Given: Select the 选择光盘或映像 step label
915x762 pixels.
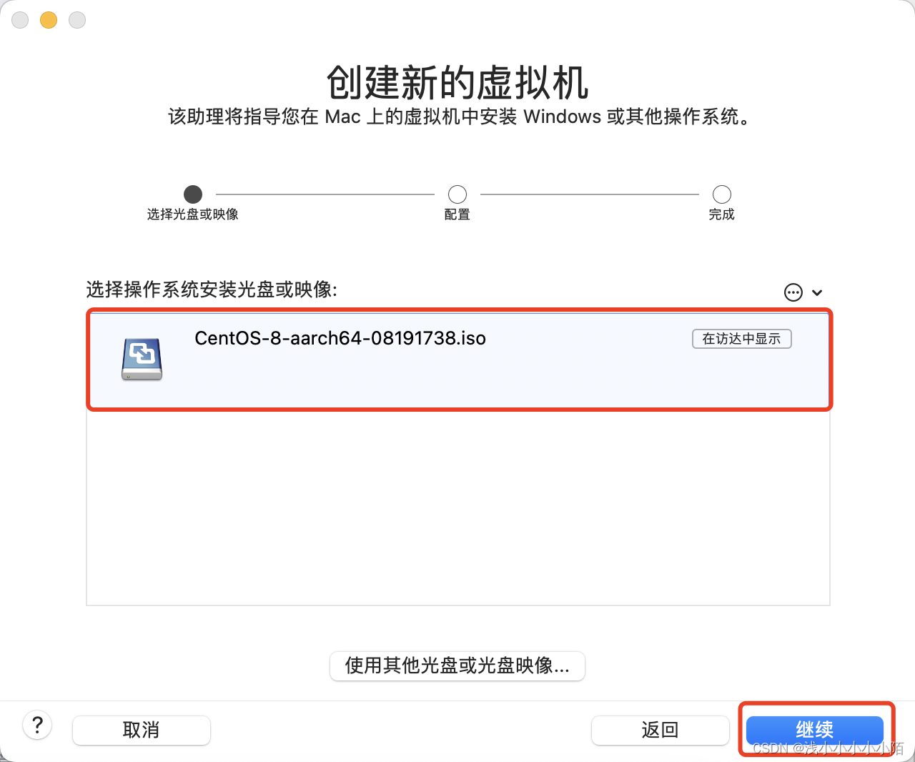Looking at the screenshot, I should click(x=193, y=214).
